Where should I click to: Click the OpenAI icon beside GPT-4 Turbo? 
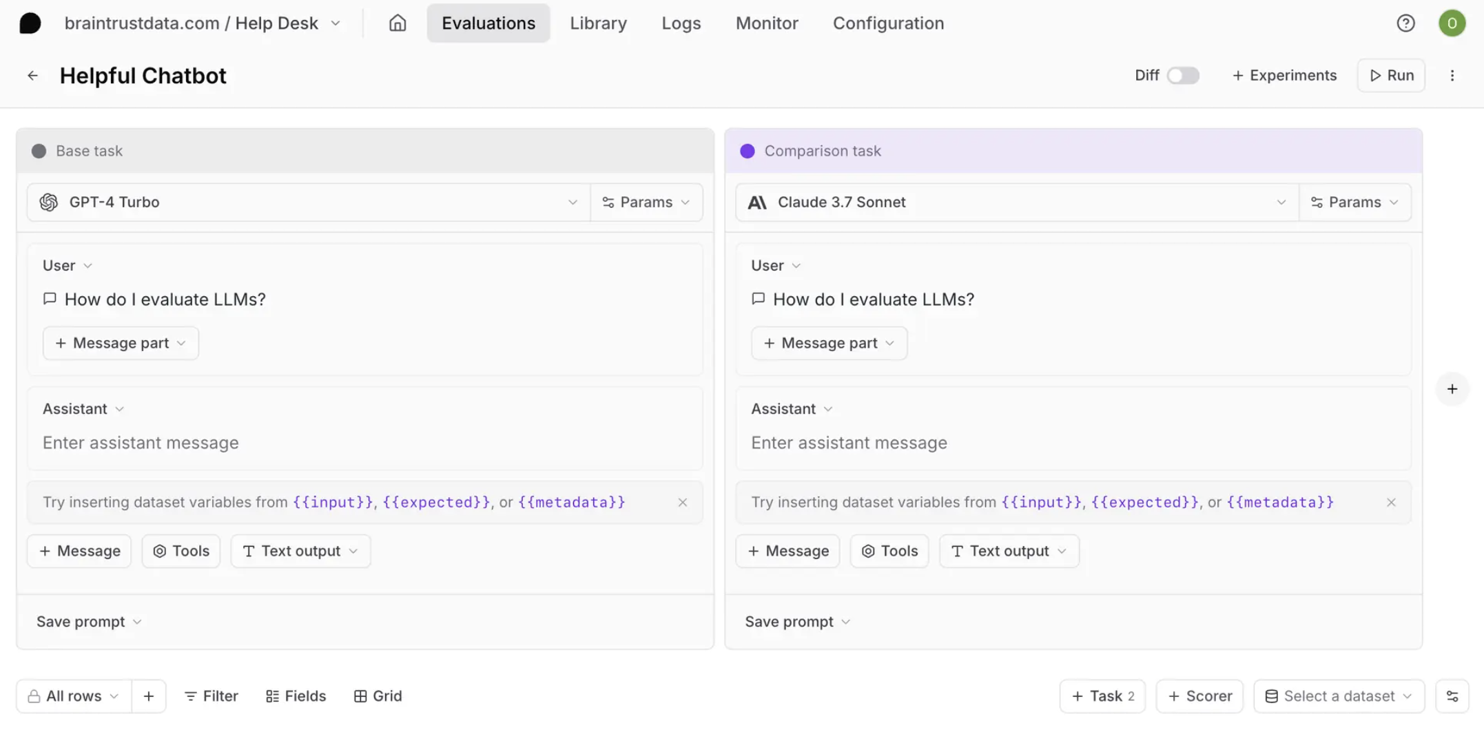48,202
